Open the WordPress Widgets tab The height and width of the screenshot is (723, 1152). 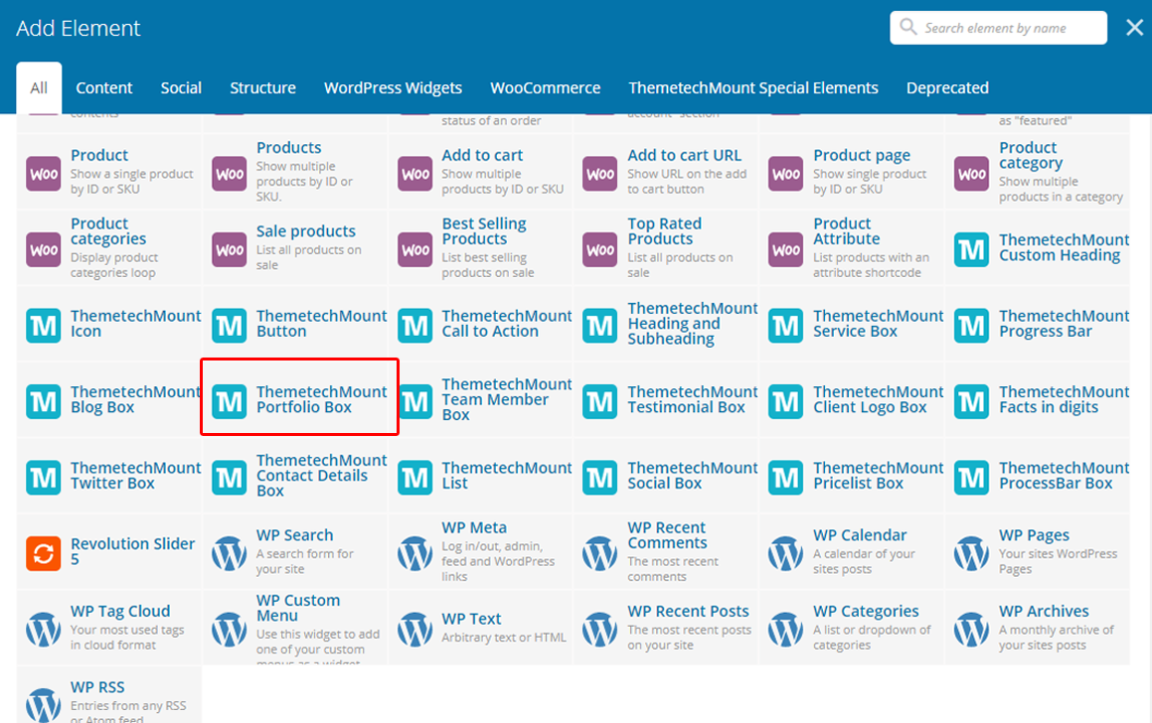tap(393, 88)
